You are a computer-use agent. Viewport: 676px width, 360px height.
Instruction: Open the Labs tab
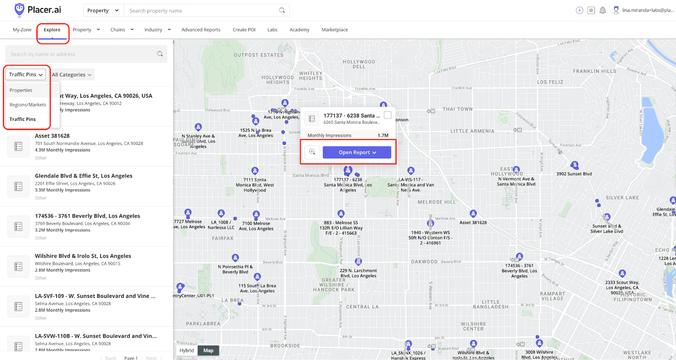click(x=272, y=30)
